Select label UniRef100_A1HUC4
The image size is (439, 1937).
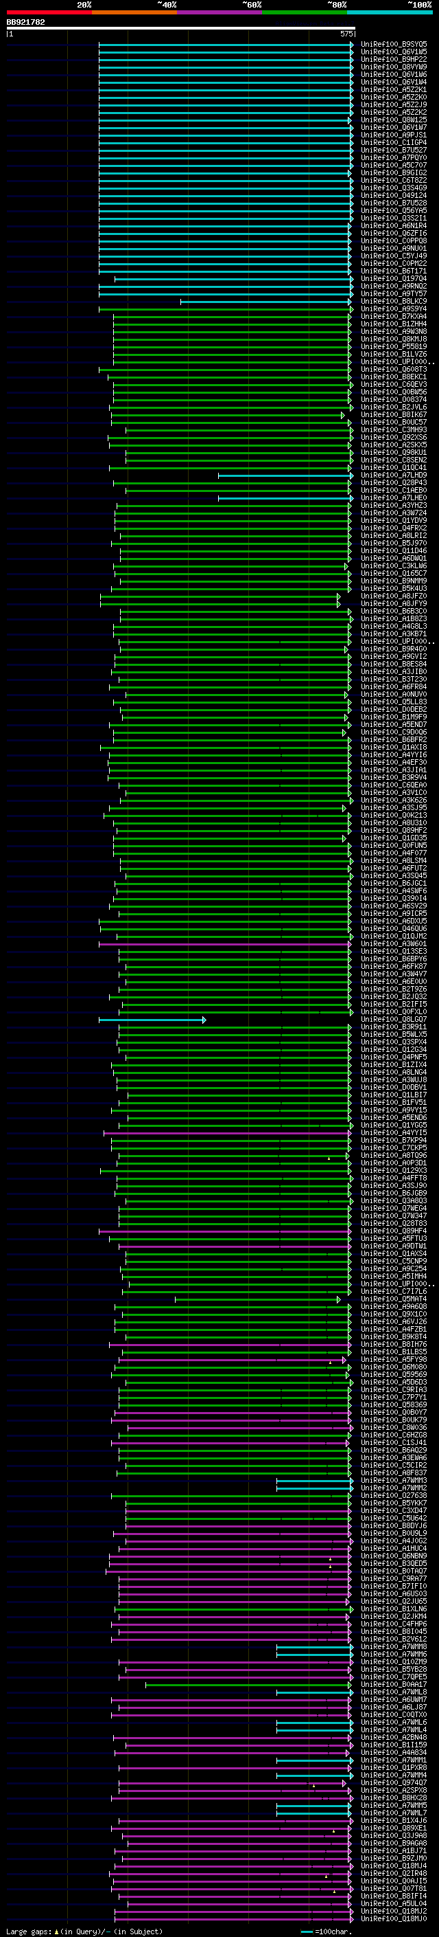(394, 1548)
